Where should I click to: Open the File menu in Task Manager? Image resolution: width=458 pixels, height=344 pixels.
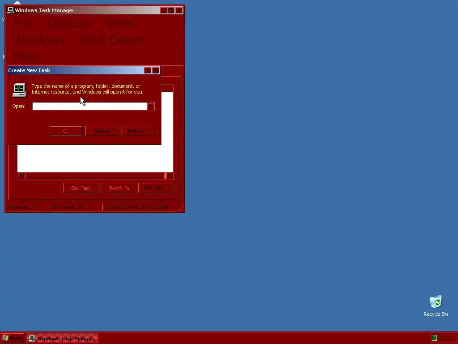[x=24, y=23]
